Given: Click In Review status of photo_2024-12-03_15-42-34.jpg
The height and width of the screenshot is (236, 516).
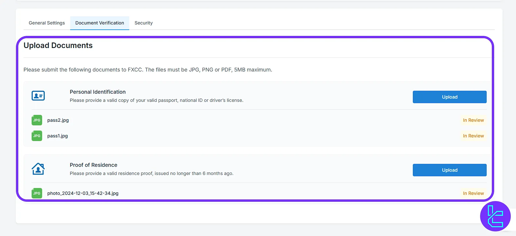Looking at the screenshot, I should [473, 193].
